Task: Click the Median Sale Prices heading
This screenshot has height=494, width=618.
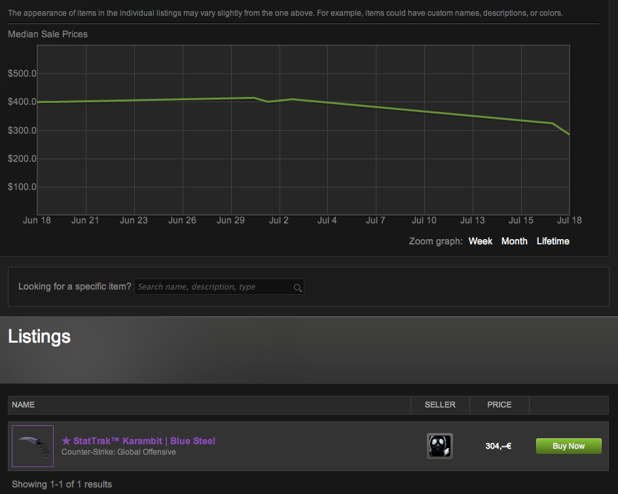Action: point(48,34)
